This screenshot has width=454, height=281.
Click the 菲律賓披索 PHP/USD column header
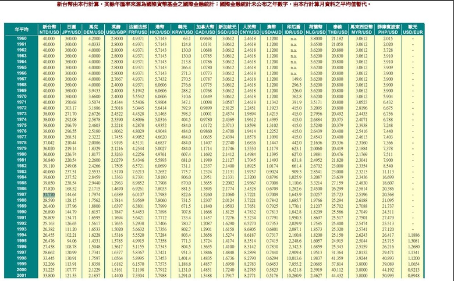click(388, 30)
